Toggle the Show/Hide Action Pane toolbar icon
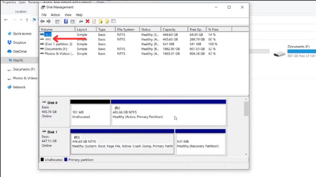 click(72, 21)
